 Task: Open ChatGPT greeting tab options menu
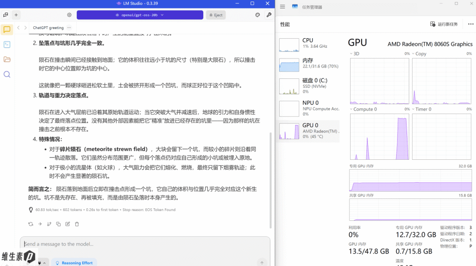(69, 28)
